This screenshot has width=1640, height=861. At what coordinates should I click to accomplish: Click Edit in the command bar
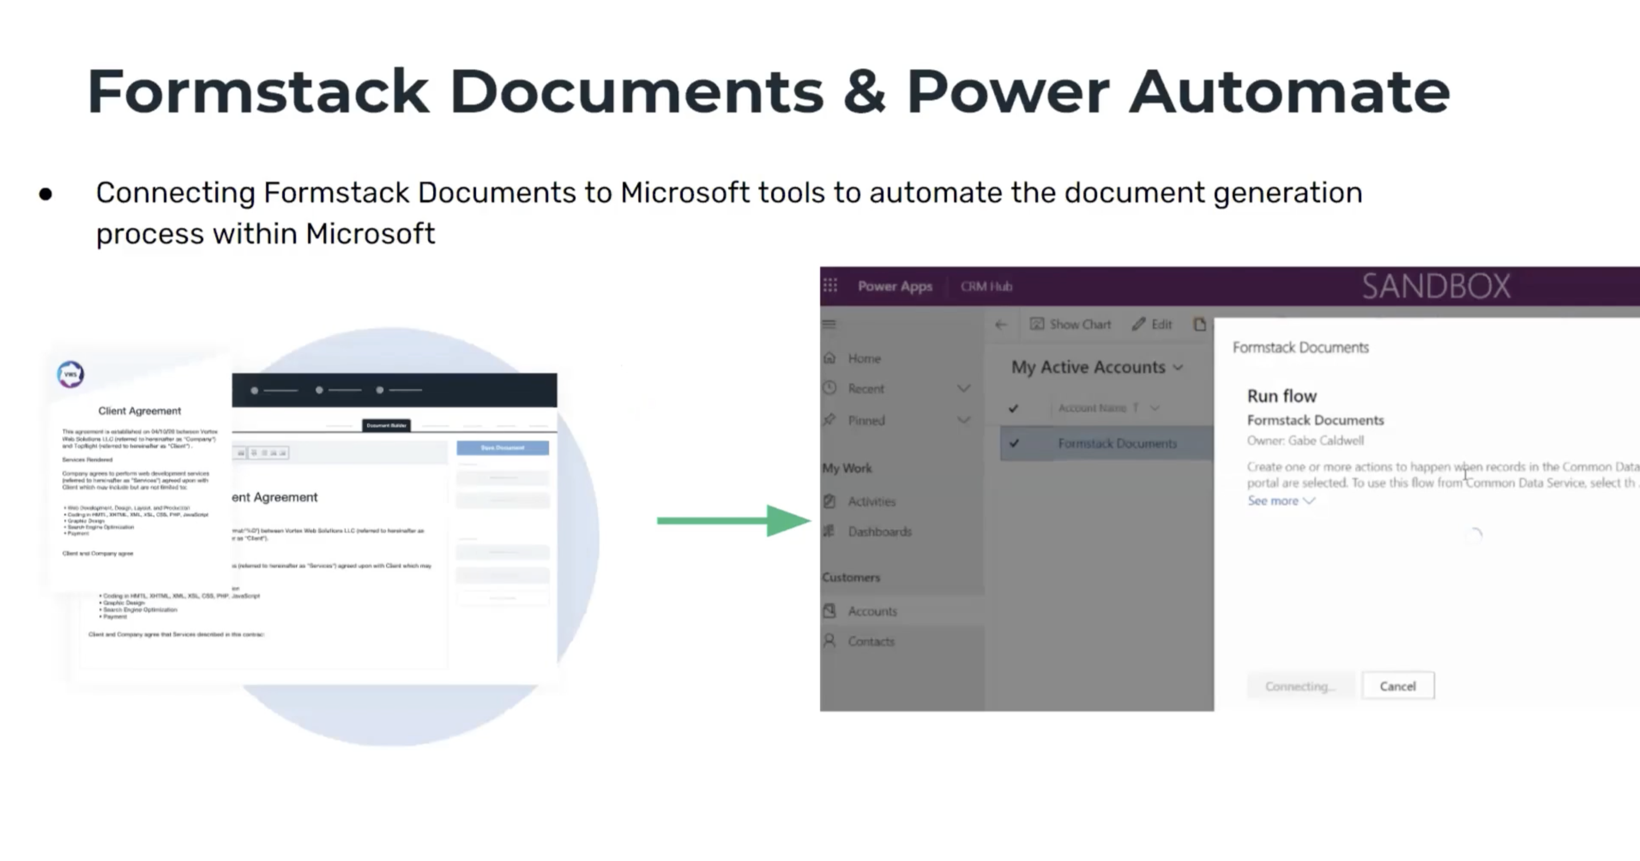point(1152,325)
